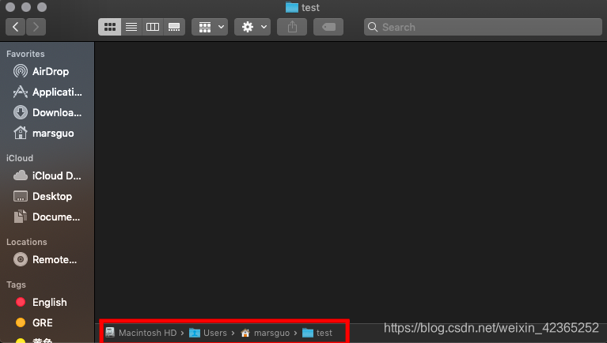The height and width of the screenshot is (343, 607).
Task: Close the Finder window
Action: point(10,7)
